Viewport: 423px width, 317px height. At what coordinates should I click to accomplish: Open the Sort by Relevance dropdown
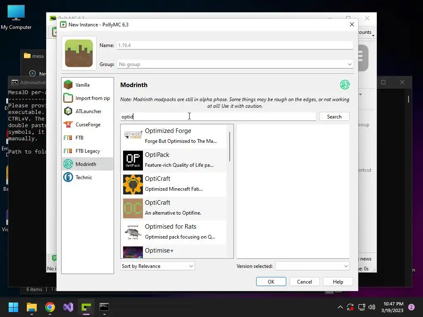tap(157, 266)
